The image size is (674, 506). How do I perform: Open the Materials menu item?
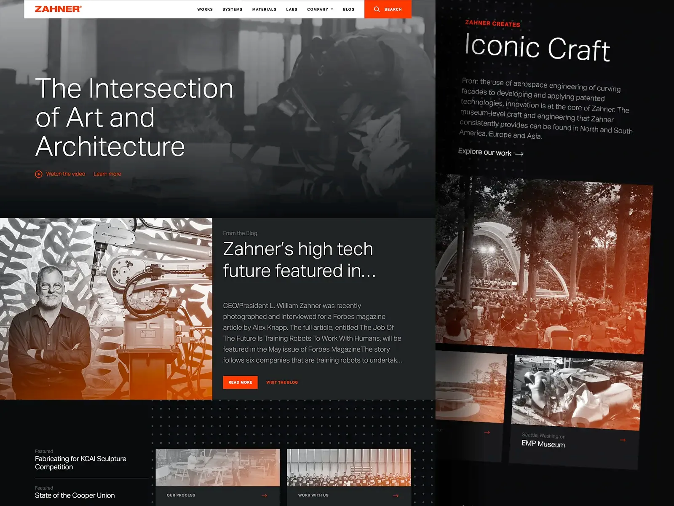(264, 9)
